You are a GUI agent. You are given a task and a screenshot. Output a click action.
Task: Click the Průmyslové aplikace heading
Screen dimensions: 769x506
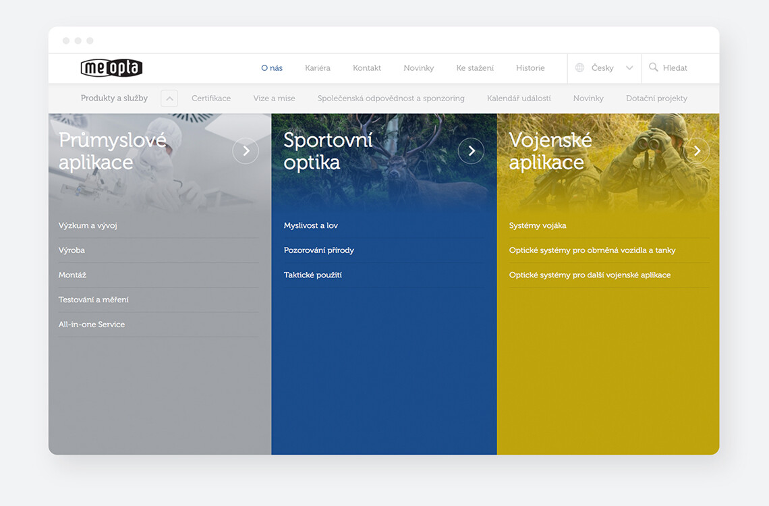pyautogui.click(x=112, y=151)
